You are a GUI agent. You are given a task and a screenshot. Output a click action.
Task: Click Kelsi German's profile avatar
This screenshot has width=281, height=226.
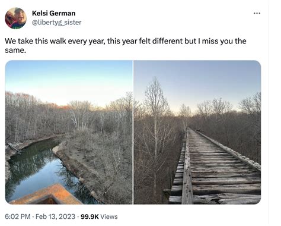pos(16,18)
